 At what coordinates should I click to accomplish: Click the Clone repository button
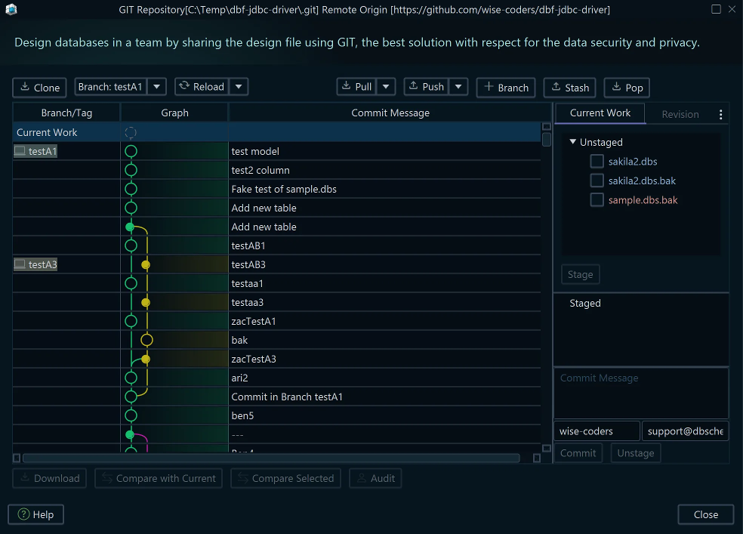(39, 88)
